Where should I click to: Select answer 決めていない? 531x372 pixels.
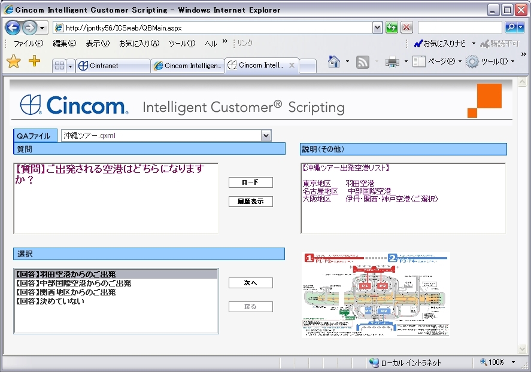coord(116,301)
